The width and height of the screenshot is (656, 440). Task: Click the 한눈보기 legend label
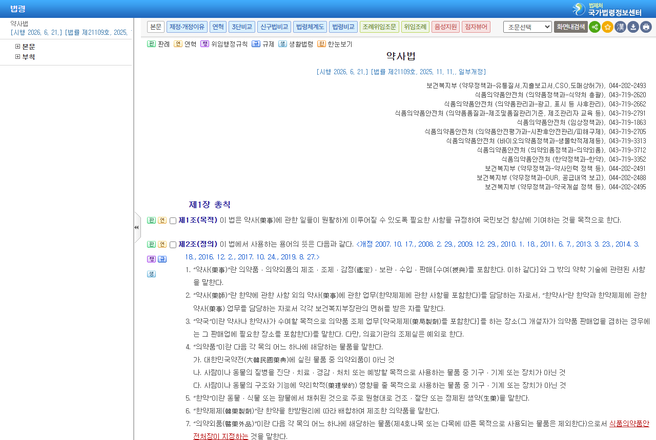tap(340, 44)
